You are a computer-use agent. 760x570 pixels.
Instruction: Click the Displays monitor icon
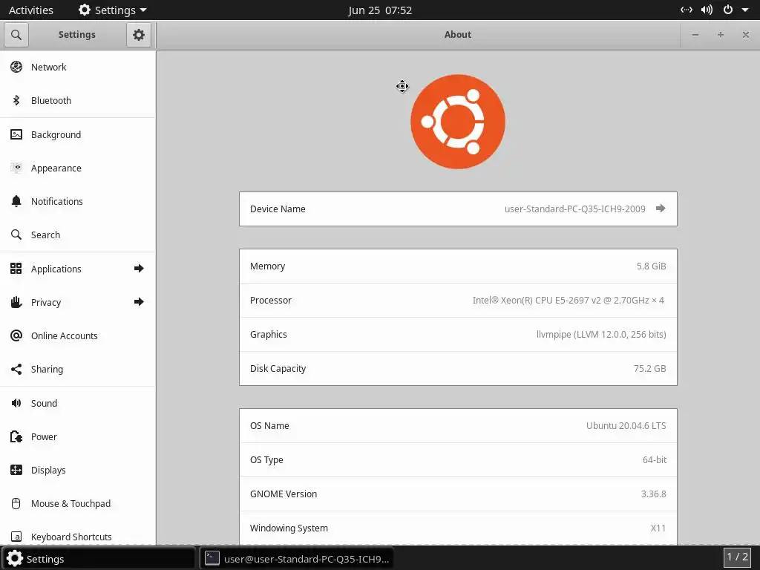pos(16,470)
